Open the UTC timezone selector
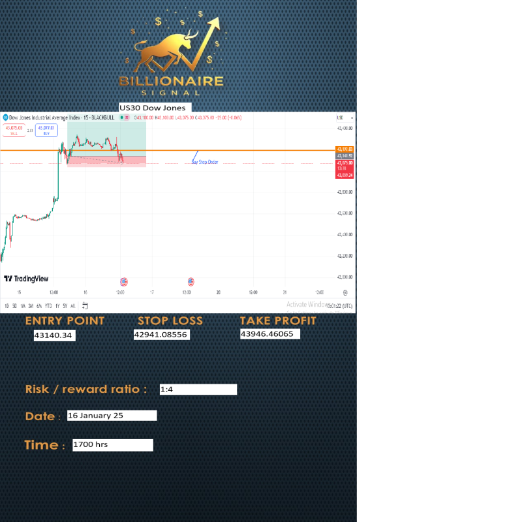 (339, 305)
